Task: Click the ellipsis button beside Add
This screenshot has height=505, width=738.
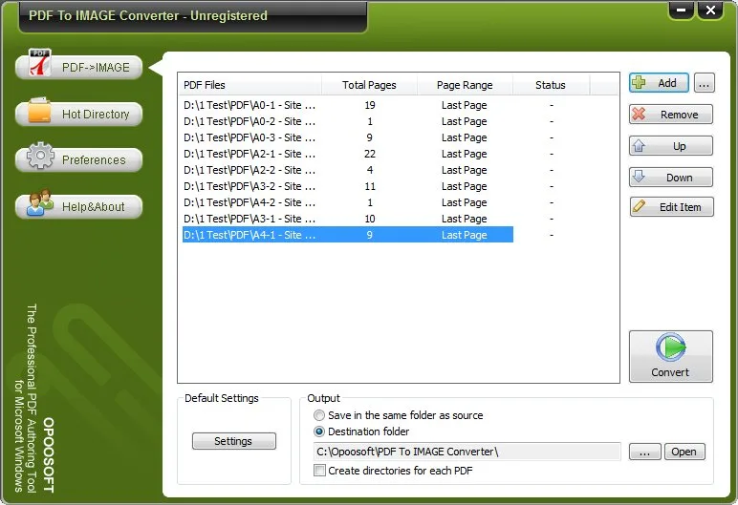Action: (x=705, y=83)
